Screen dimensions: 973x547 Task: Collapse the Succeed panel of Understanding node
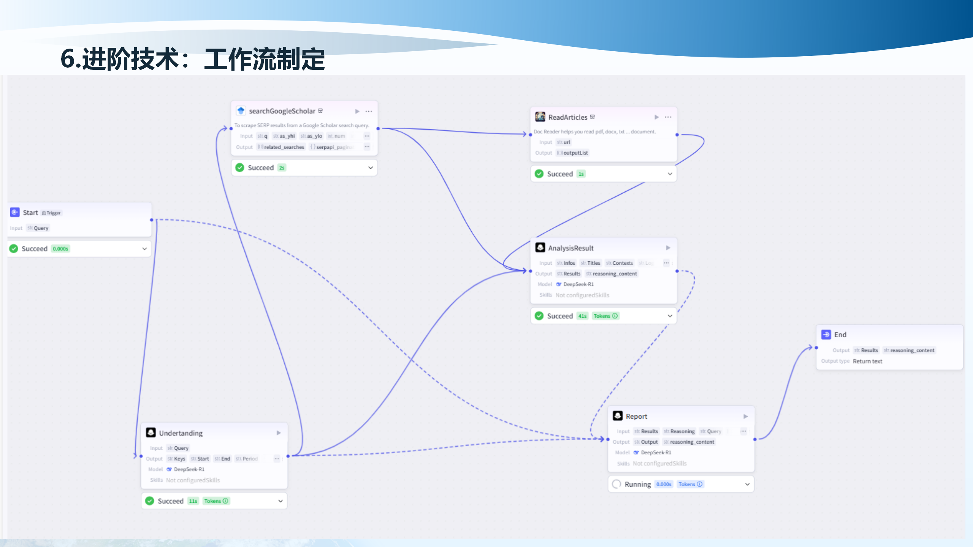tap(280, 501)
